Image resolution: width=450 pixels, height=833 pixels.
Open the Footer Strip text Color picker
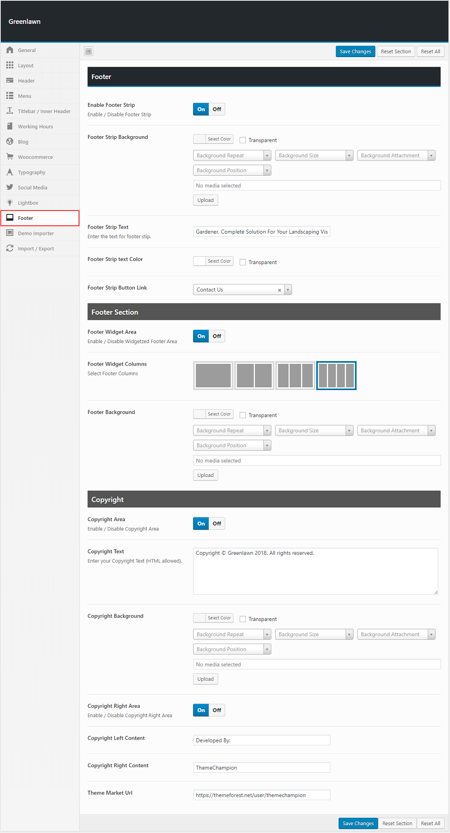point(213,261)
